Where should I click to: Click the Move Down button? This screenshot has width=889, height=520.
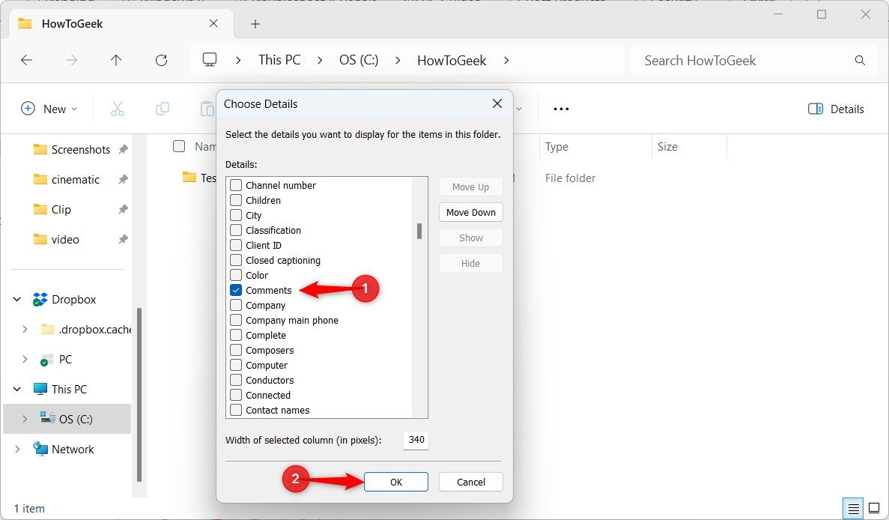click(470, 213)
